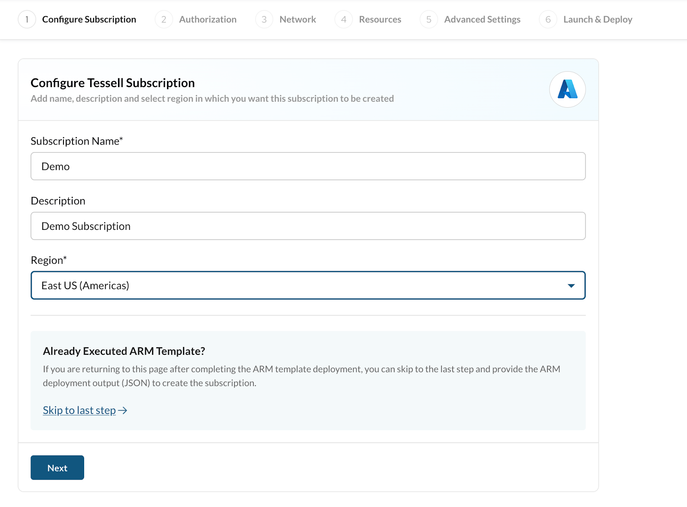
Task: Open the Advanced Settings step label
Action: [482, 20]
